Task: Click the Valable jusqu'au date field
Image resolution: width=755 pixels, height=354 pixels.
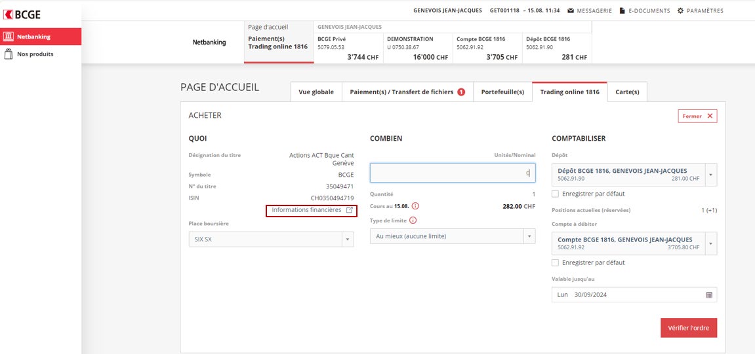Action: 634,295
